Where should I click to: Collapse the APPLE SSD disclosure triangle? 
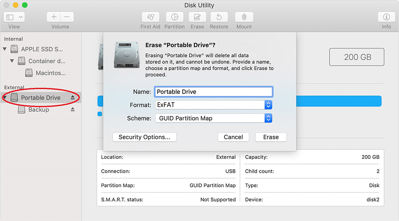5,49
